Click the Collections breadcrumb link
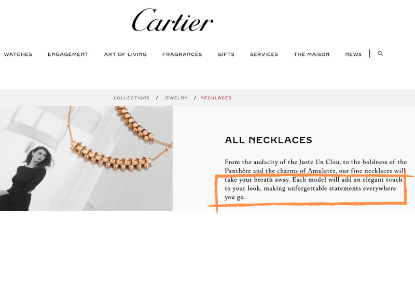Viewport: 415px width, 290px height. 132,98
